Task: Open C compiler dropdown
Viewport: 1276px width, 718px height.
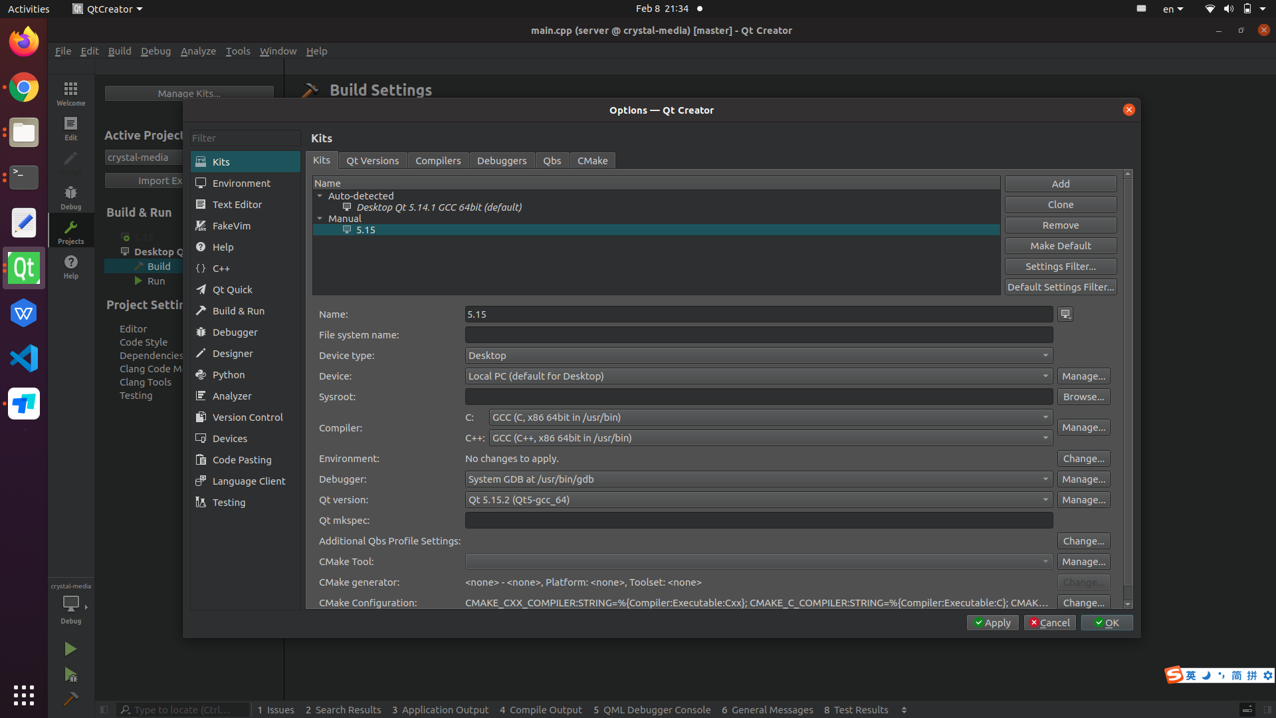Action: point(771,418)
